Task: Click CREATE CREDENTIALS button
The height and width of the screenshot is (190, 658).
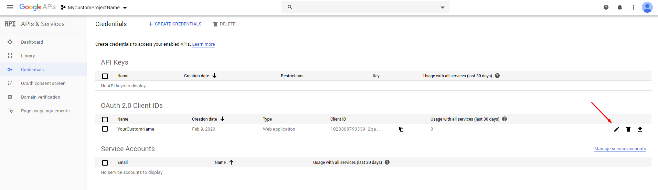Action: (175, 24)
